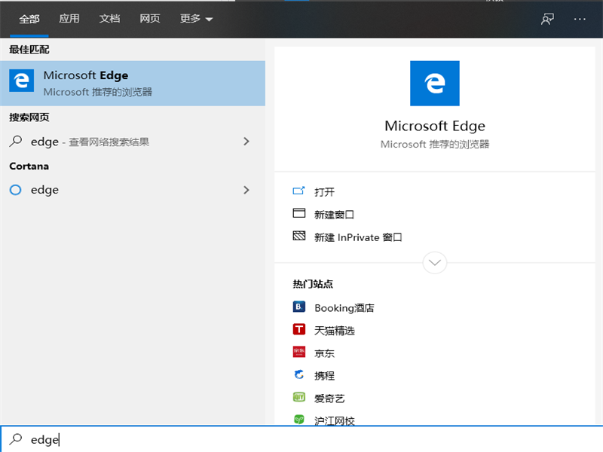603x452 pixels.
Task: Click the 京东 site icon
Action: click(299, 352)
